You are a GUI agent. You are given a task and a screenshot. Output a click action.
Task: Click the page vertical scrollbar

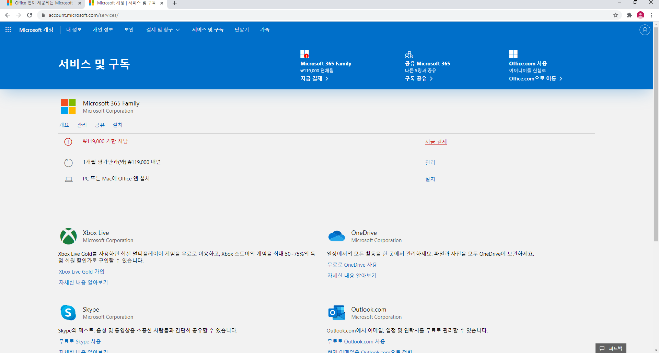[656, 134]
